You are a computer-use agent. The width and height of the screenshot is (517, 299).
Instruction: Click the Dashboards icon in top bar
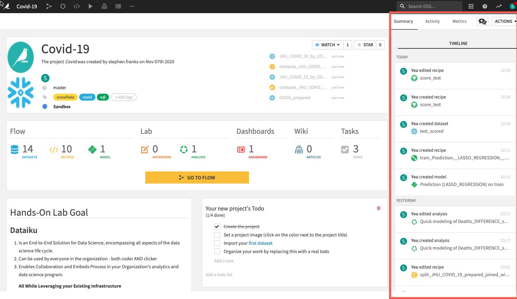click(x=118, y=6)
